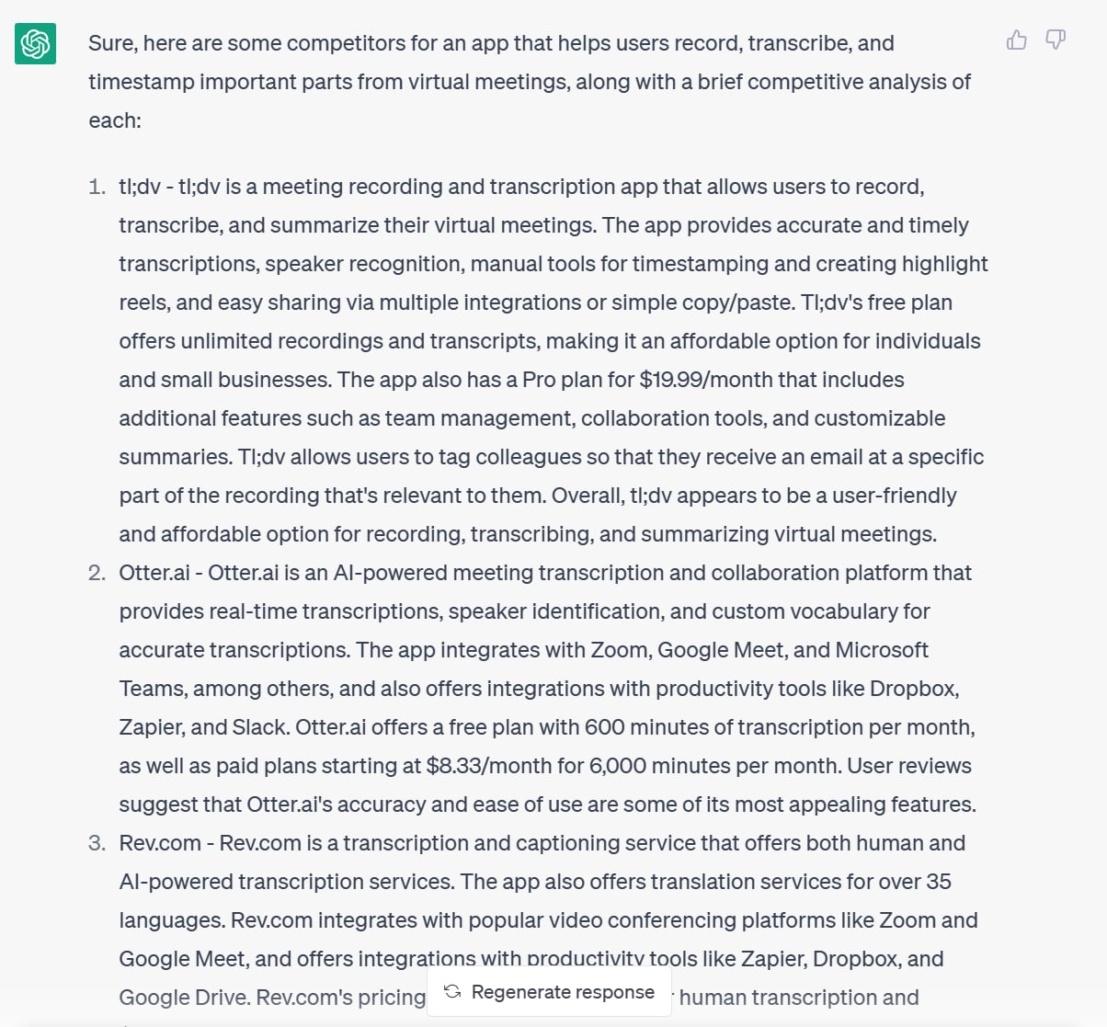Click the circular arrows regenerate icon
This screenshot has width=1107, height=1027.
pos(452,991)
